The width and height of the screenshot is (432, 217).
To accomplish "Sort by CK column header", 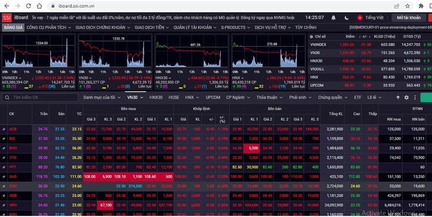I will [11, 114].
